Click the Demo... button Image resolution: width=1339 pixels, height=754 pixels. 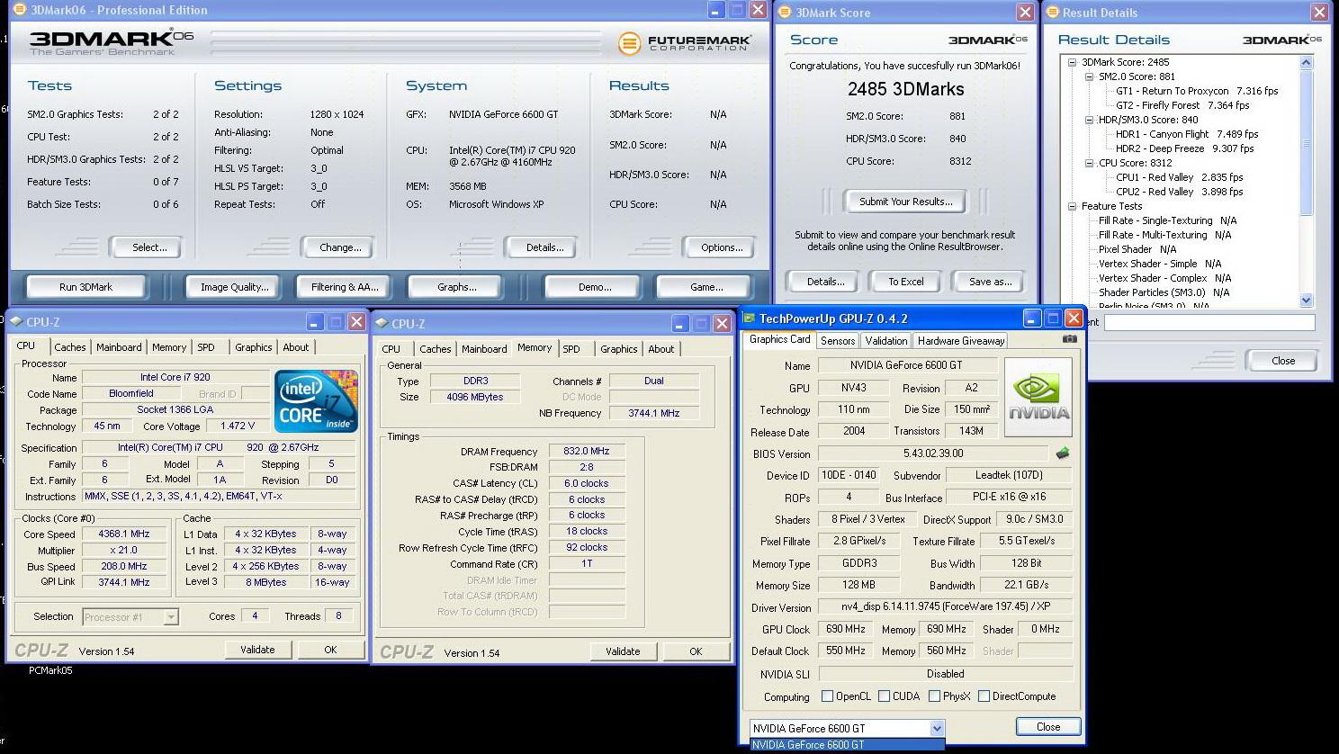click(x=595, y=287)
